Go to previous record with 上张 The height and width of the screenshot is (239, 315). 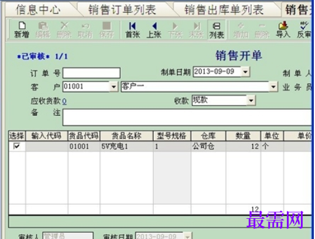154,30
